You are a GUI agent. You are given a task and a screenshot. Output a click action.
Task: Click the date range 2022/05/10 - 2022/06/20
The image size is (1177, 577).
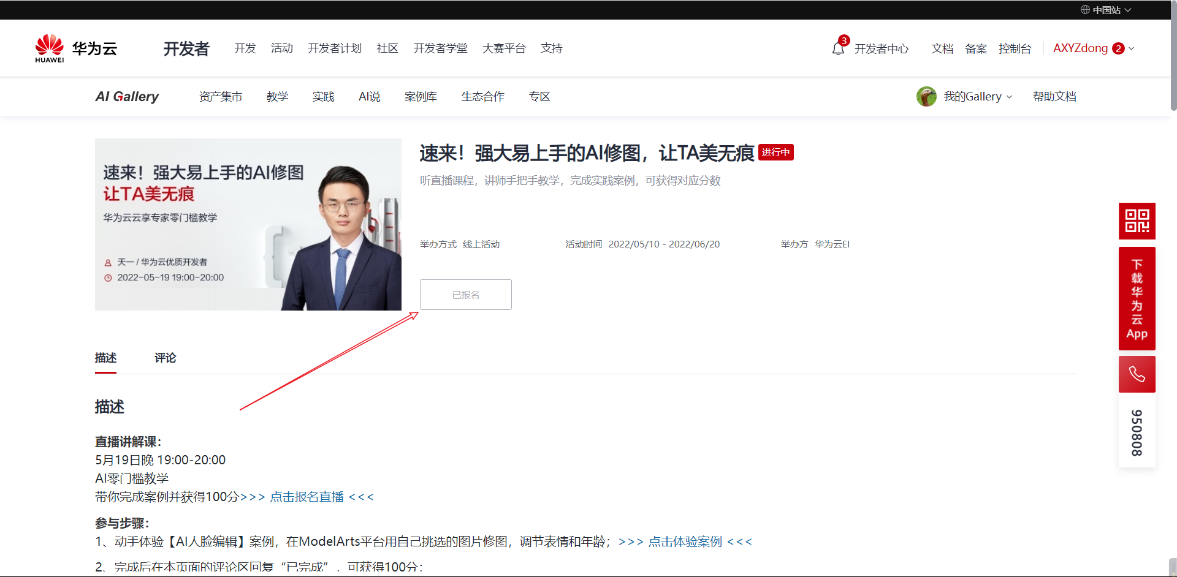pos(664,244)
